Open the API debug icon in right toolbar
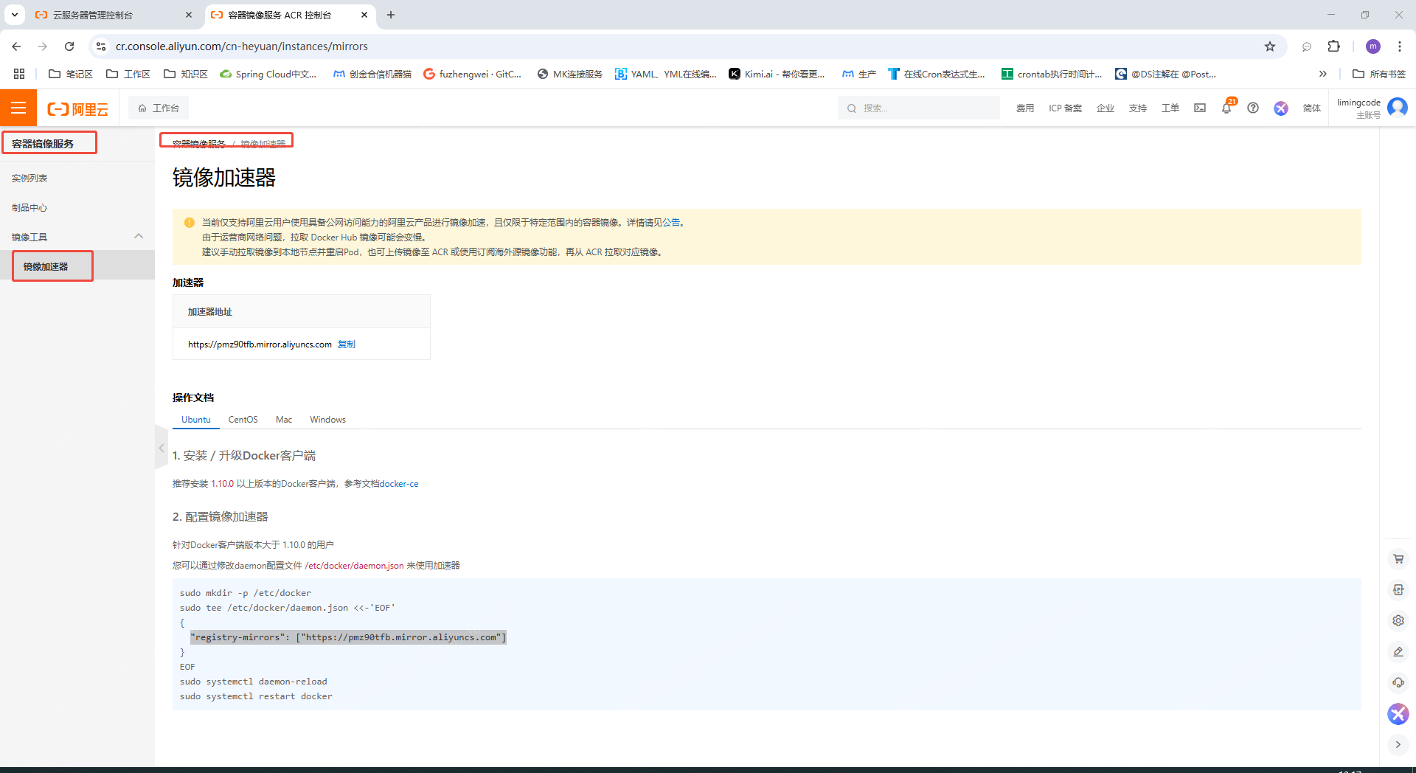 (1398, 589)
